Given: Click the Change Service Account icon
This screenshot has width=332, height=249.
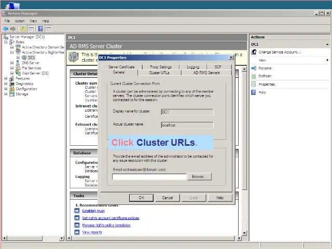Looking at the screenshot, I should click(254, 52).
